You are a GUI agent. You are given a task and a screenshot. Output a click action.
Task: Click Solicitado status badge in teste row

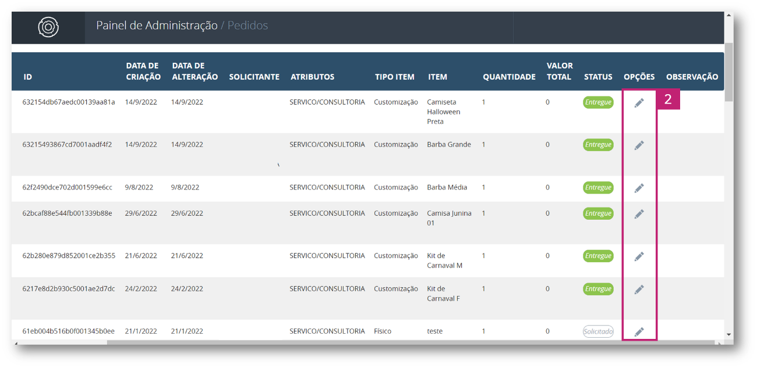click(x=598, y=331)
